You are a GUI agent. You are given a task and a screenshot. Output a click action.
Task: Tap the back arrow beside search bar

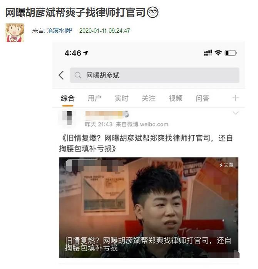pyautogui.click(x=61, y=75)
